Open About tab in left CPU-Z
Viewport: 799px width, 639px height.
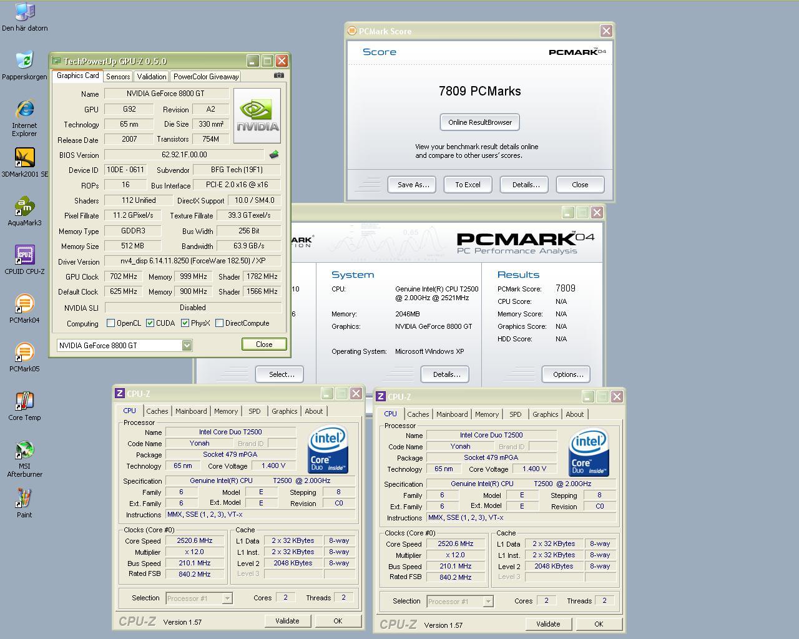314,411
